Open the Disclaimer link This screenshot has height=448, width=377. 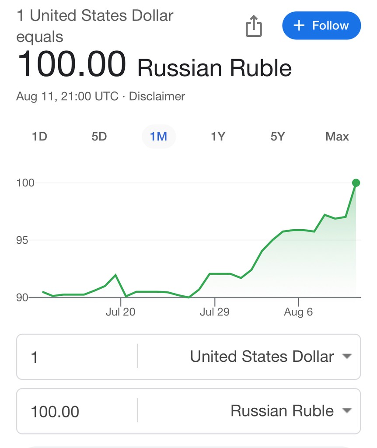157,96
